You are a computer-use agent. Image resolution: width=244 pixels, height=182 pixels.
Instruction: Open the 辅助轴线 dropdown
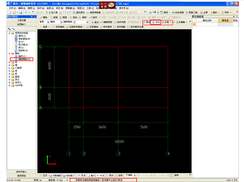click(x=75, y=22)
